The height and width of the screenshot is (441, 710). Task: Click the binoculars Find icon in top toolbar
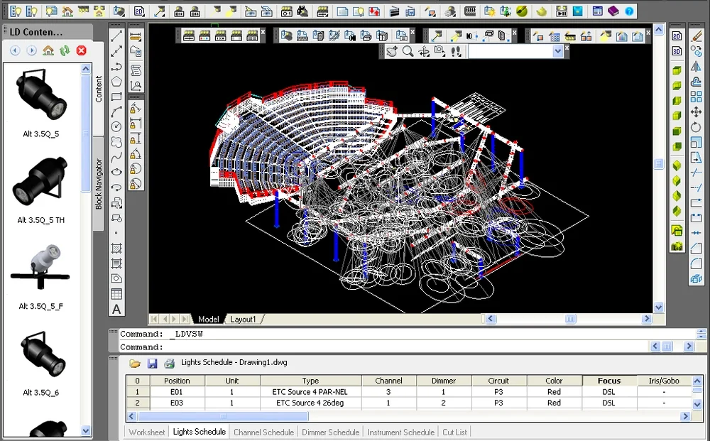(x=302, y=11)
